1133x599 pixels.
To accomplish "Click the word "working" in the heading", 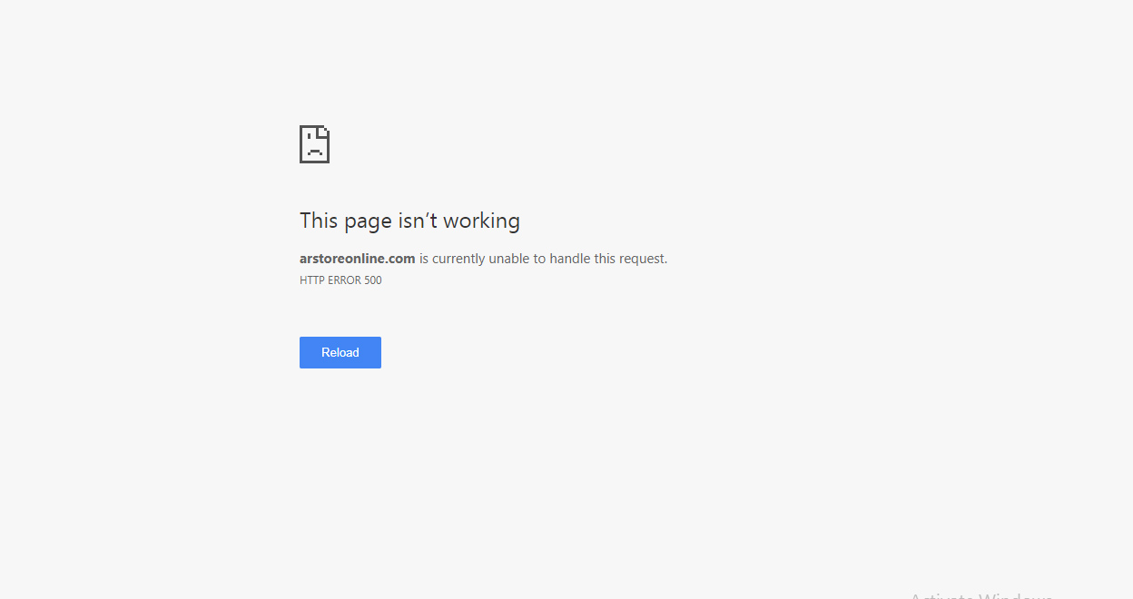I will tap(481, 221).
